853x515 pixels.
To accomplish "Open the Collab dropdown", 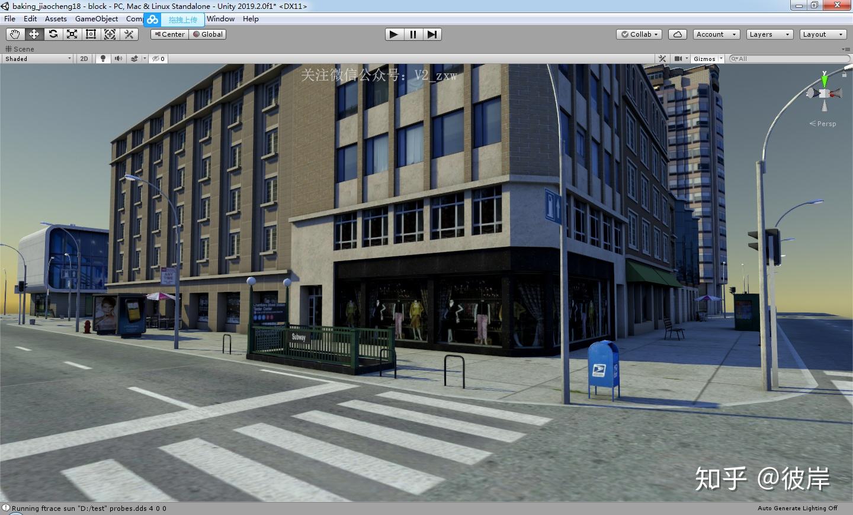I will (x=639, y=34).
